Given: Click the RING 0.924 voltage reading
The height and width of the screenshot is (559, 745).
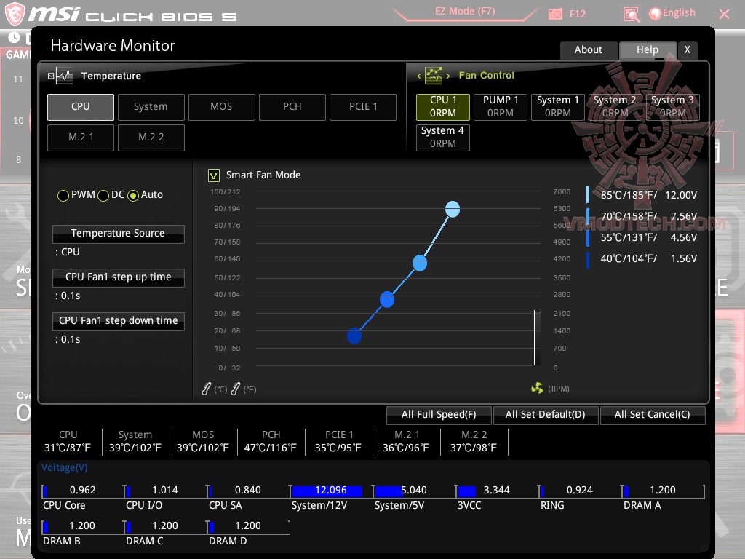Looking at the screenshot, I should 580,491.
